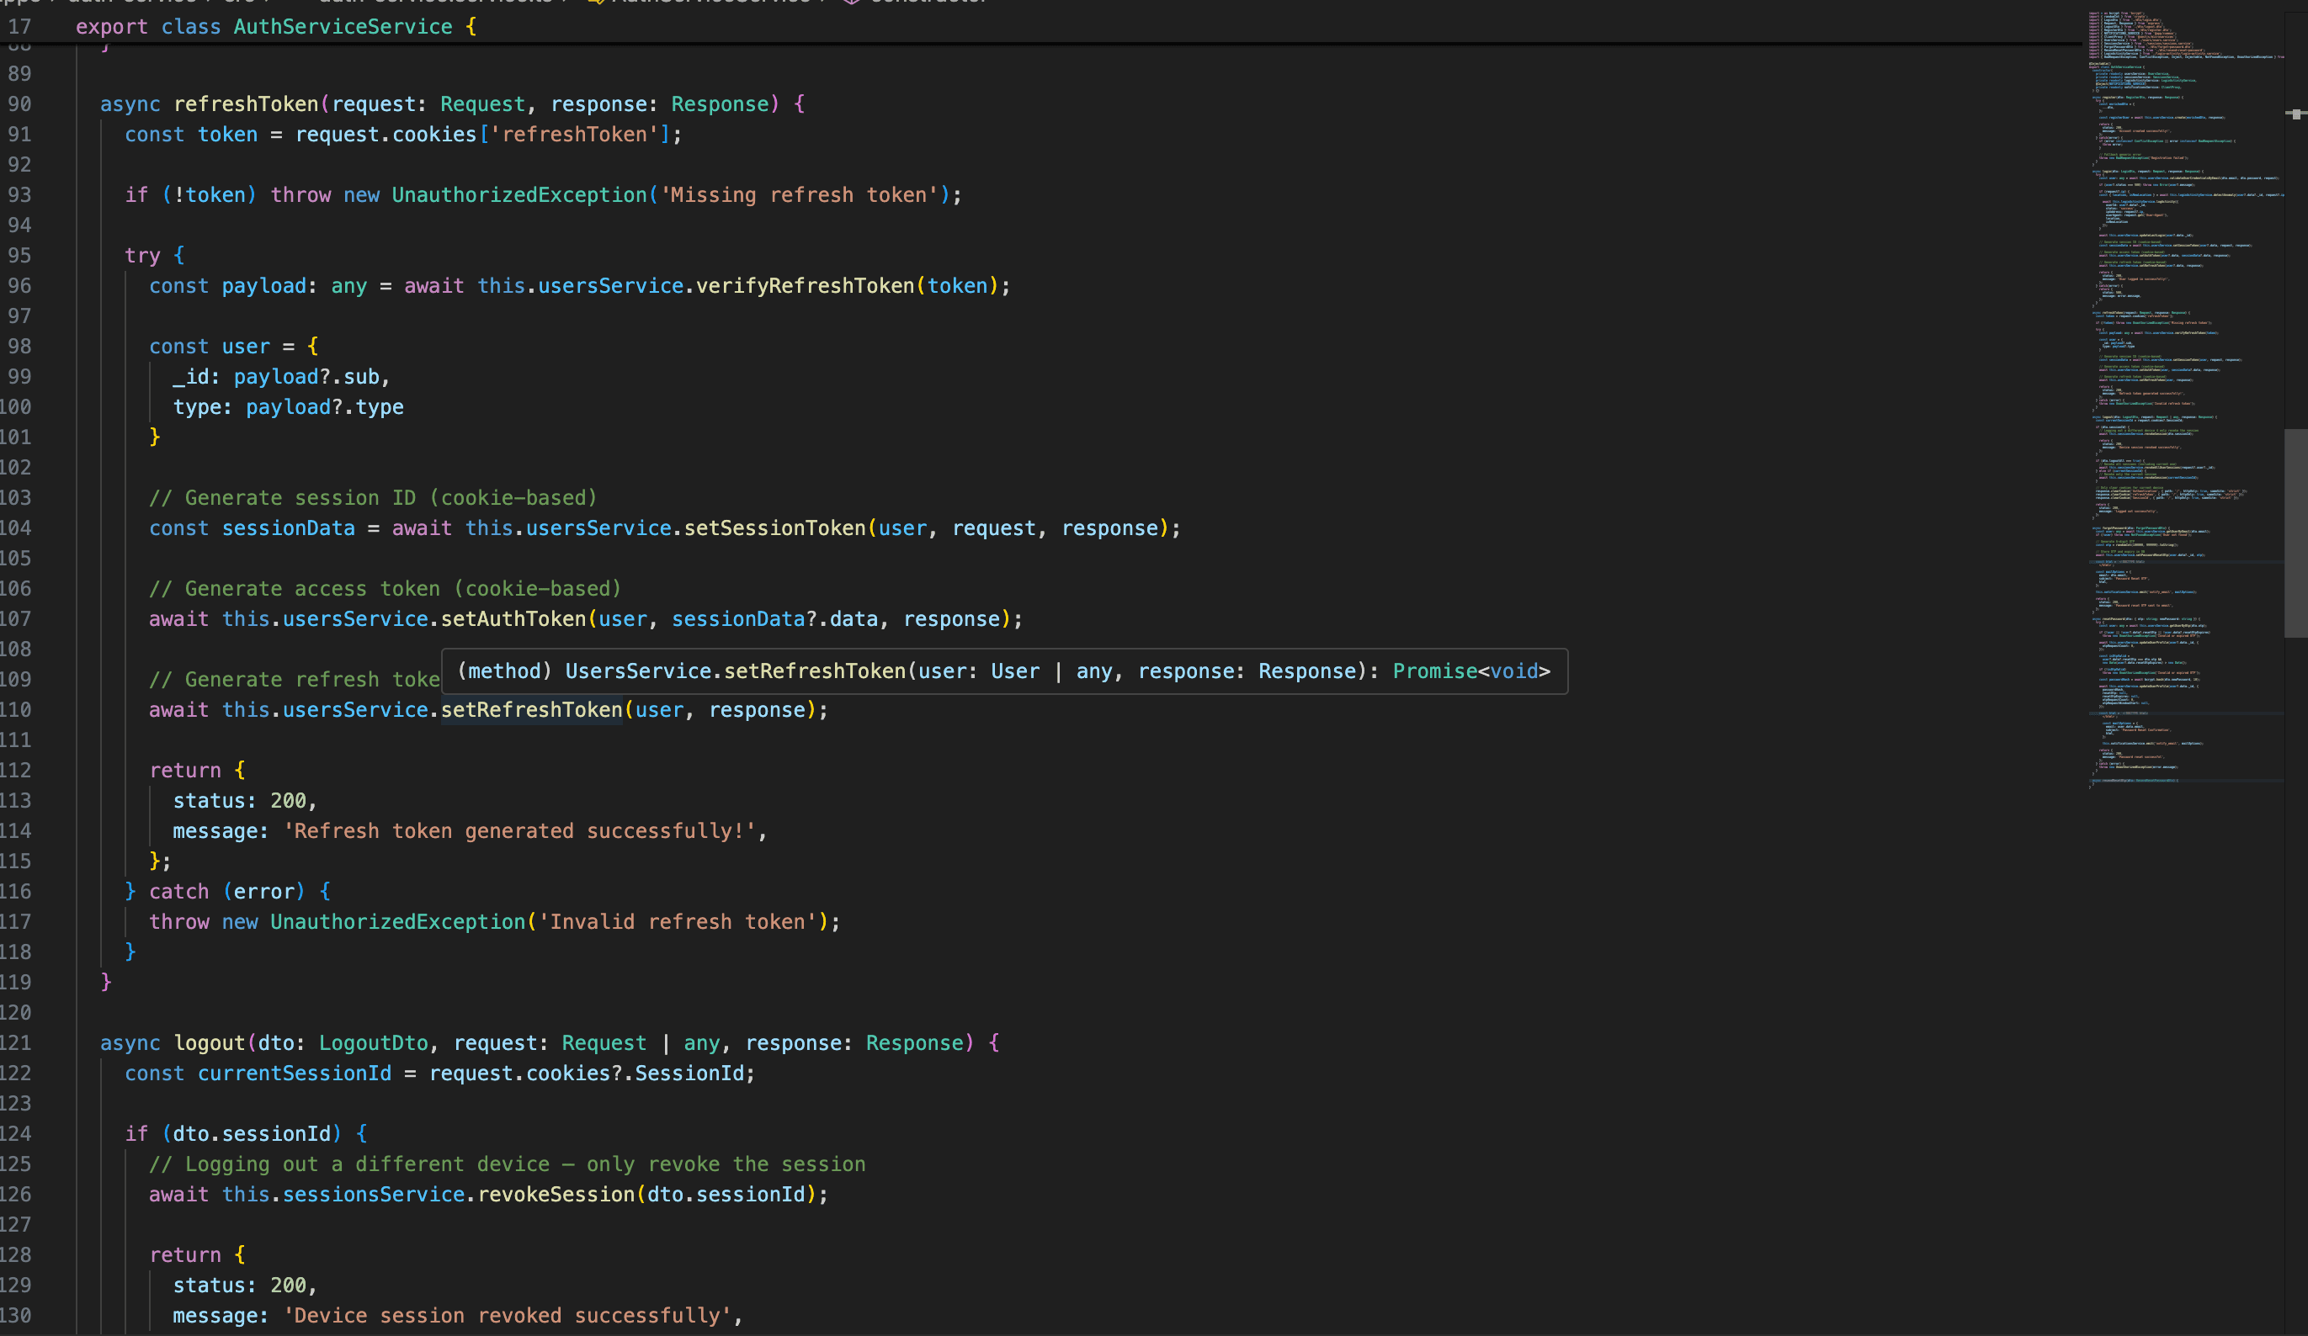Click 'Device session revoked successfully' string
Screen dimensions: 2308x1336
tap(508, 1316)
